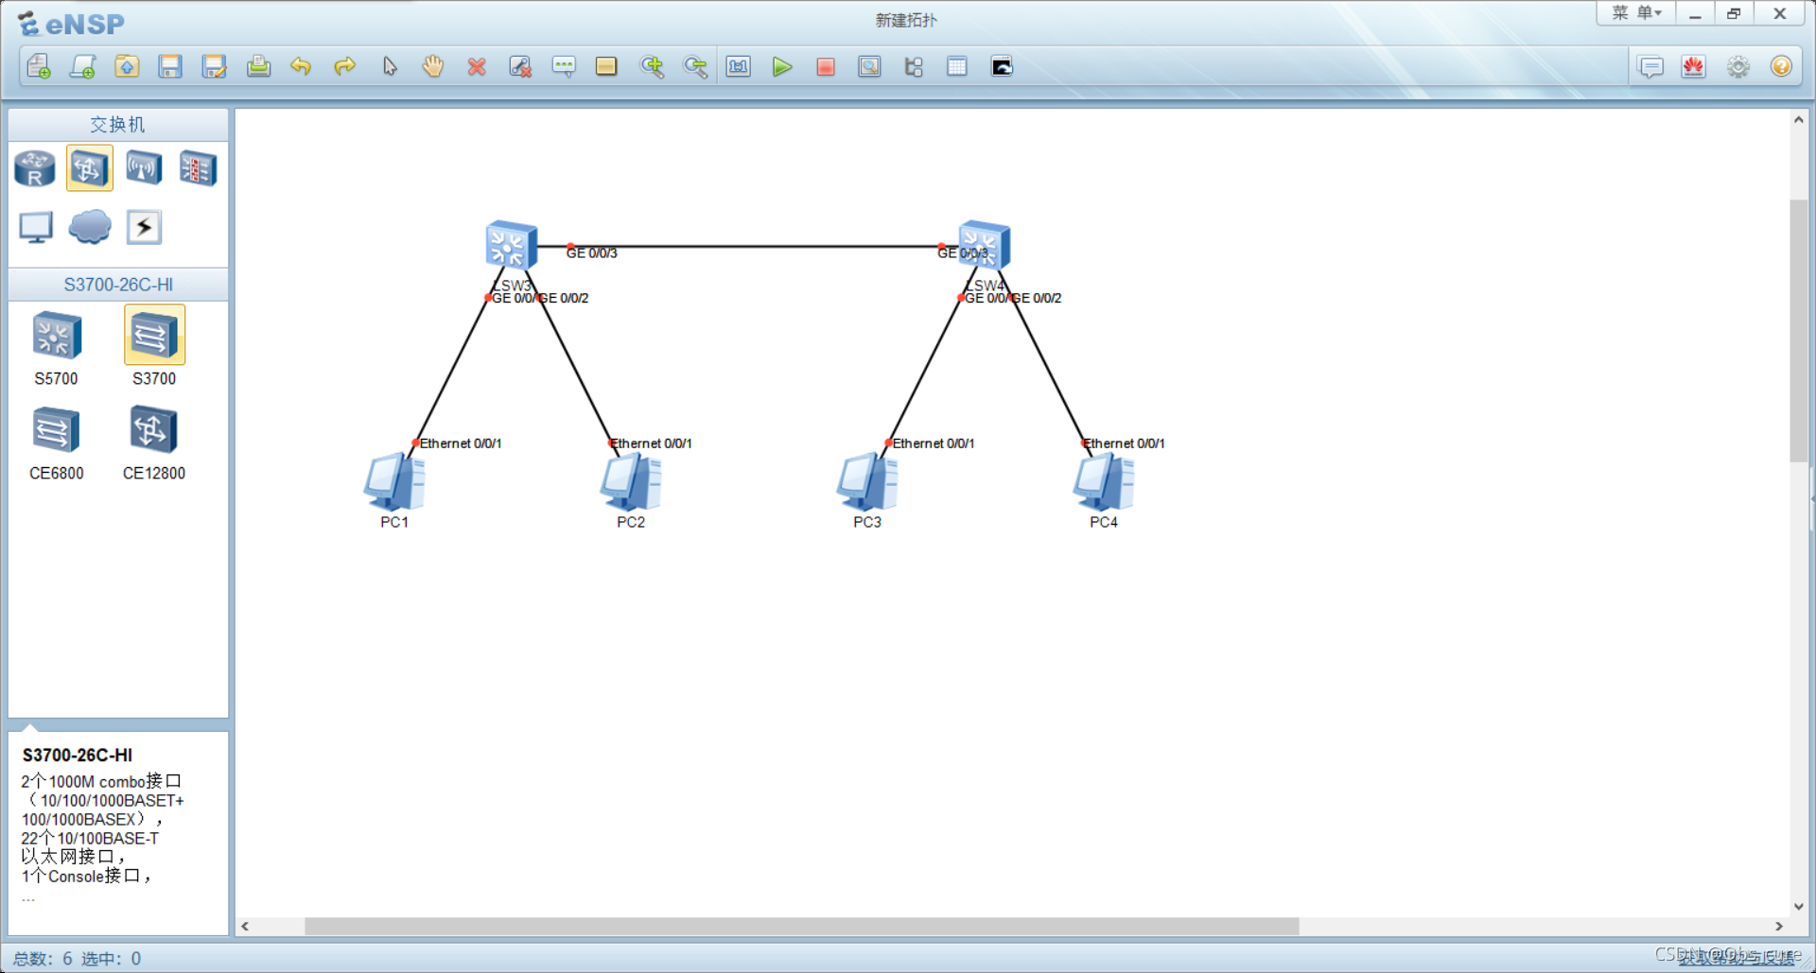Click the 交换机 panel header

pos(118,125)
